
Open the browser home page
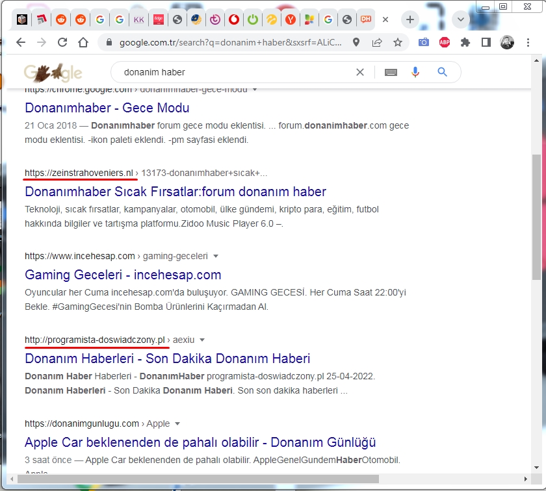pos(83,42)
